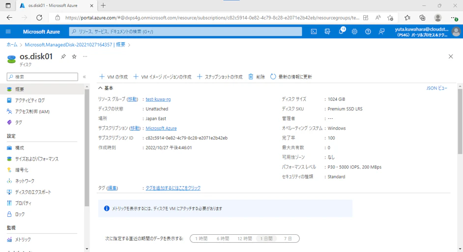The width and height of the screenshot is (463, 252).
Task: Select the 6 時間 time range
Action: pyautogui.click(x=223, y=238)
